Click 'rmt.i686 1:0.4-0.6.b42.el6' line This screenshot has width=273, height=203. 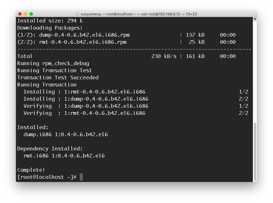[64, 156]
